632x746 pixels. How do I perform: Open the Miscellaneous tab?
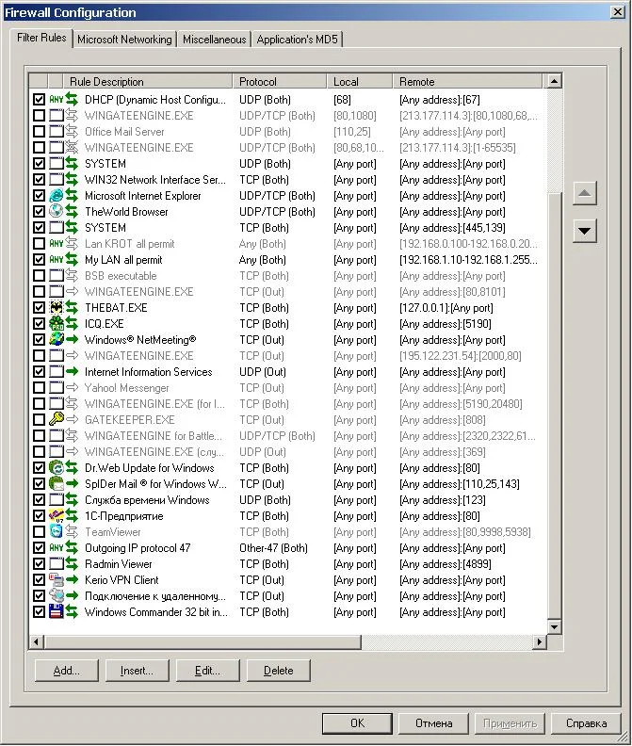point(214,40)
